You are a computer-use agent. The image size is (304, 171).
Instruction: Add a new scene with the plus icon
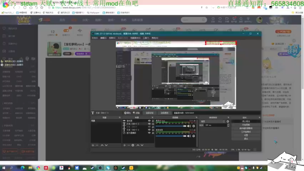point(93,145)
